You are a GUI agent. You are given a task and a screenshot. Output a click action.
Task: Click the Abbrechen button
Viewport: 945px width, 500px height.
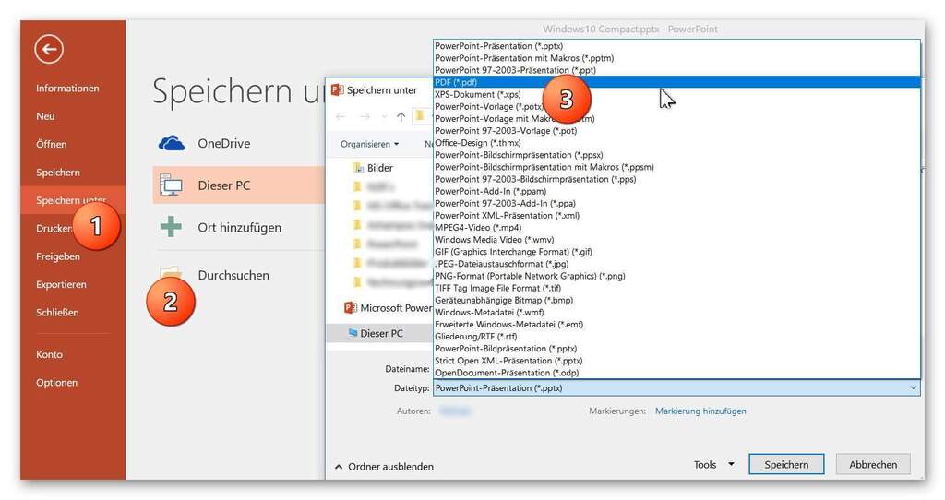coord(873,464)
